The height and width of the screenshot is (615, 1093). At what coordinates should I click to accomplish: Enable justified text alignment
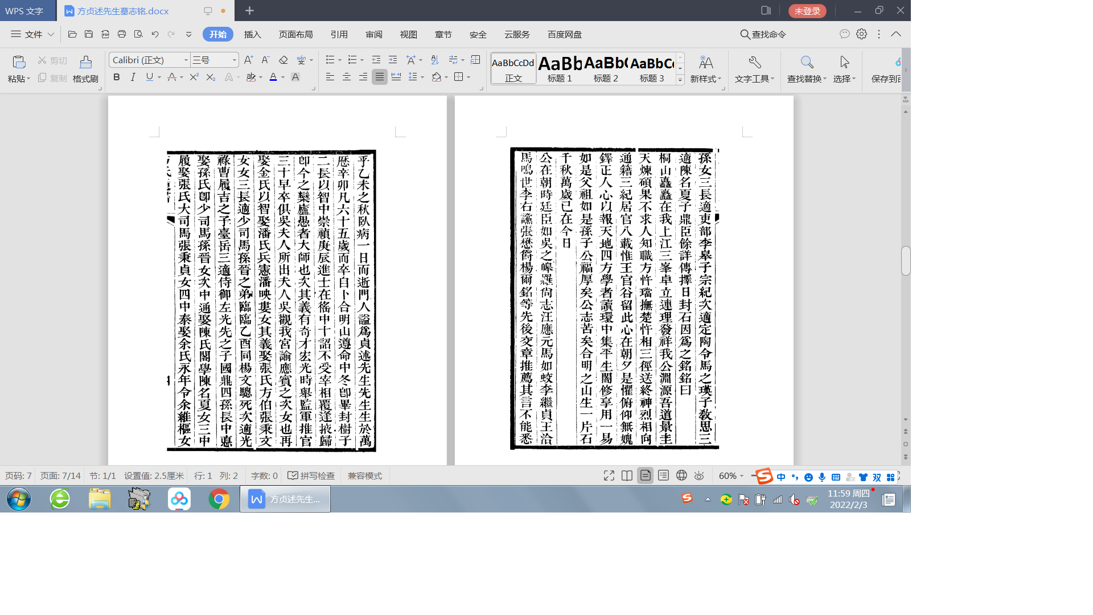380,77
